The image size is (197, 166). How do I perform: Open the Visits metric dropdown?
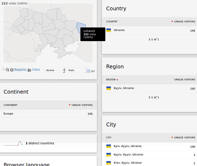[76, 70]
